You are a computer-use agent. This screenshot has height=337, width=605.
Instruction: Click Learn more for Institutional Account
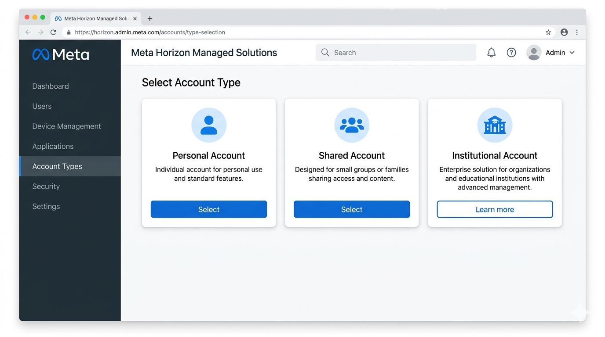pos(495,209)
